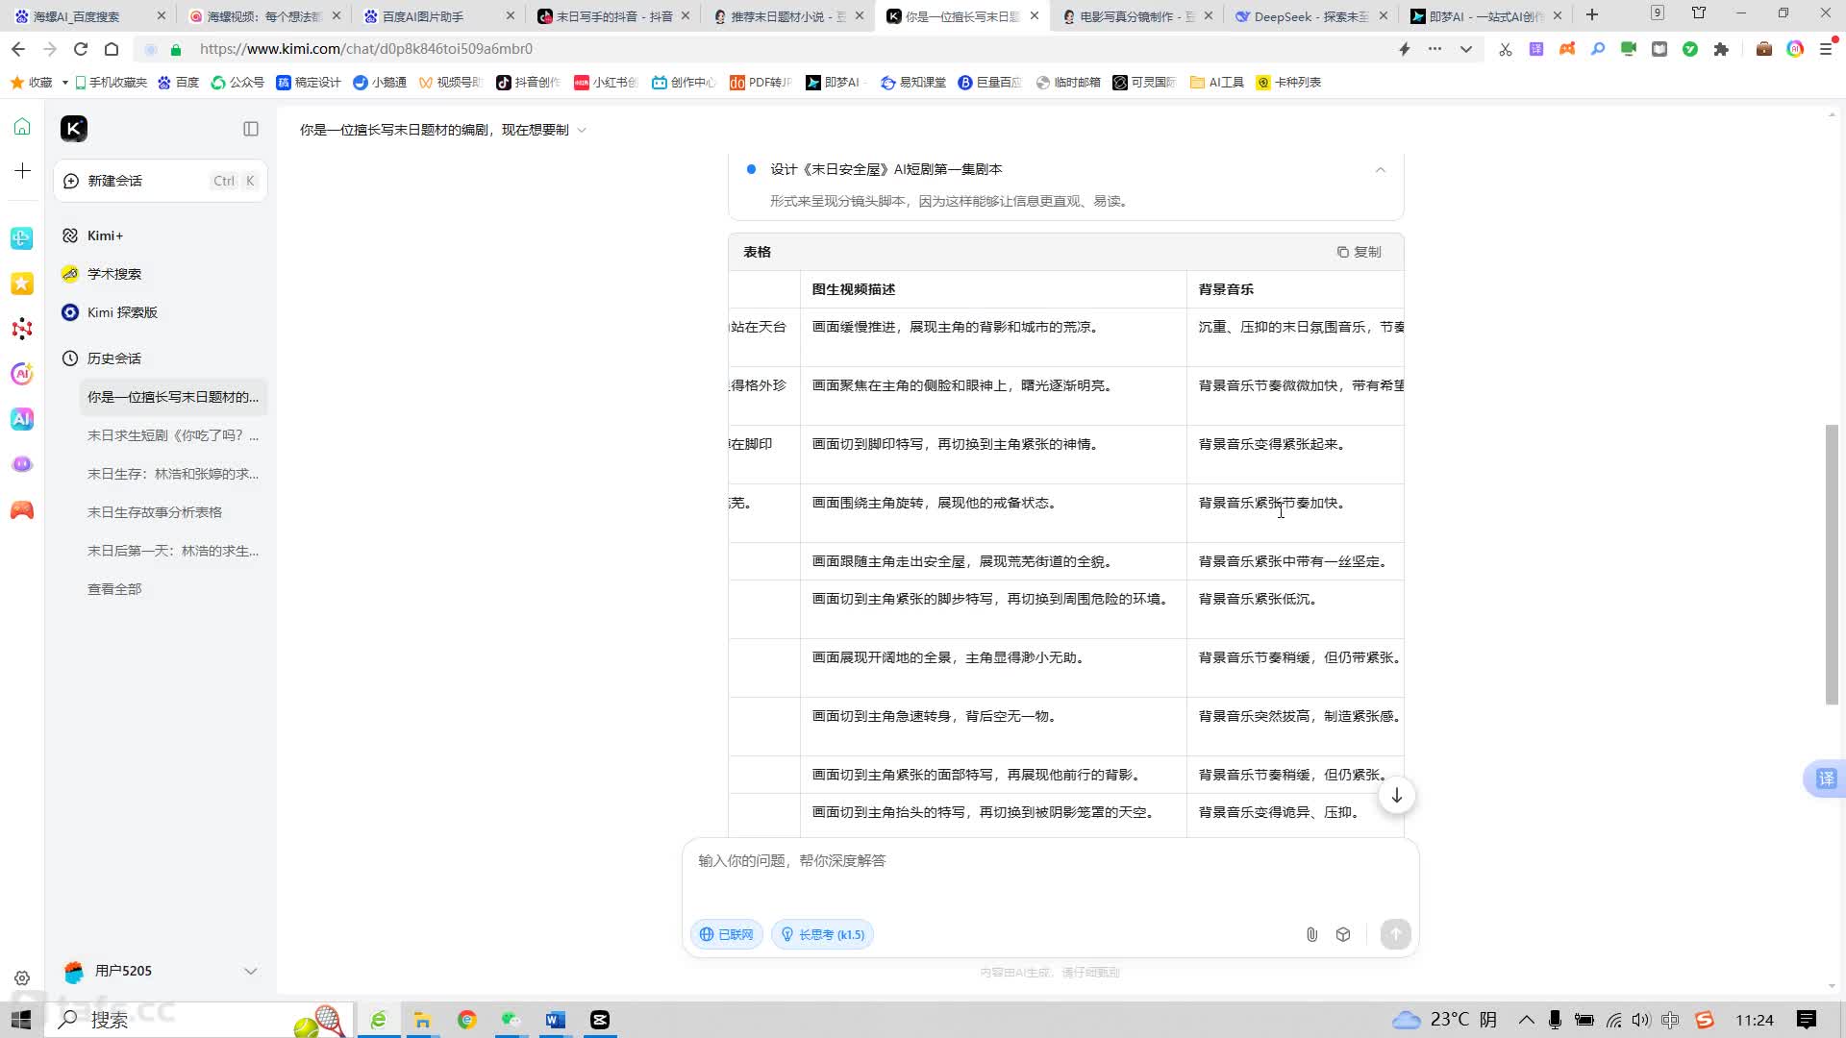This screenshot has width=1846, height=1038.
Task: Collapse the sidebar panel icon
Action: 251,129
